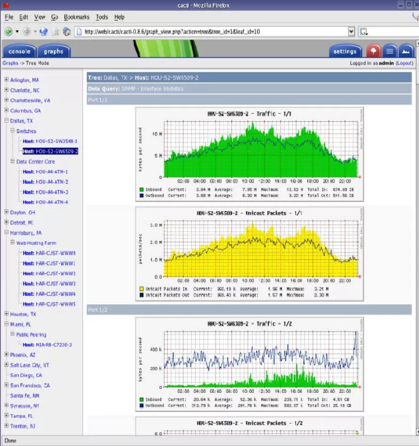Open the settings tab
This screenshot has height=446, width=419.
345,51
